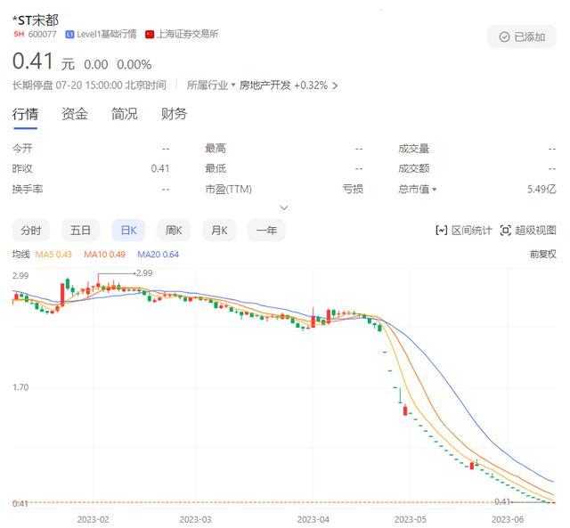This screenshot has height=528, width=570.
Task: Select the 月K chart period
Action: click(219, 231)
